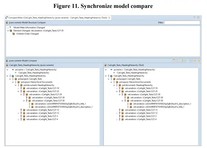Click the pure::variants Model Compare header icon
207x148 pixels.
pos(7,61)
